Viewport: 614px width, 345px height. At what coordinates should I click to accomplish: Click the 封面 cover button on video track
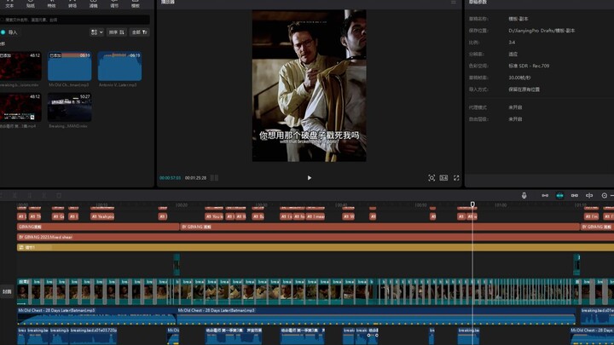click(x=7, y=291)
